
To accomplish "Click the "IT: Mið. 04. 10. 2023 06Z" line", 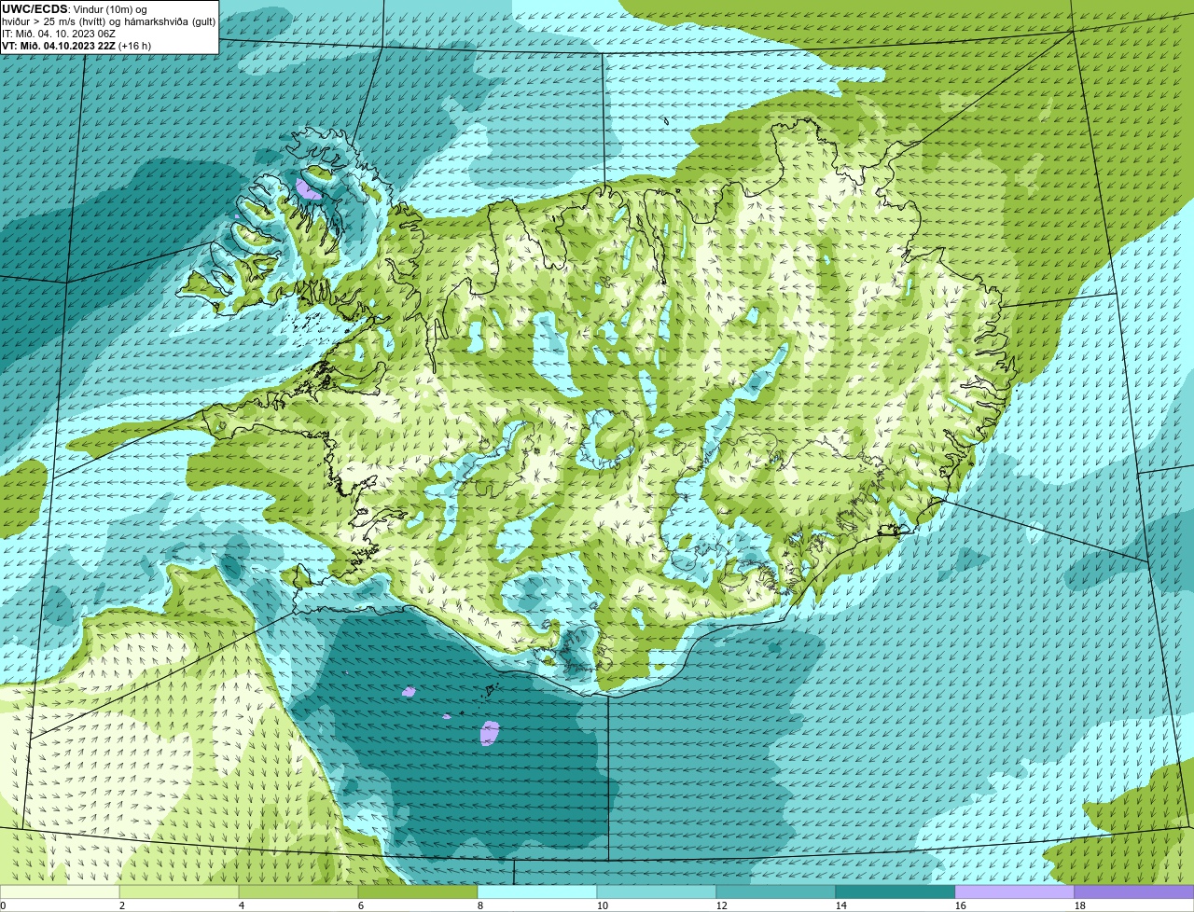I will click(x=59, y=33).
